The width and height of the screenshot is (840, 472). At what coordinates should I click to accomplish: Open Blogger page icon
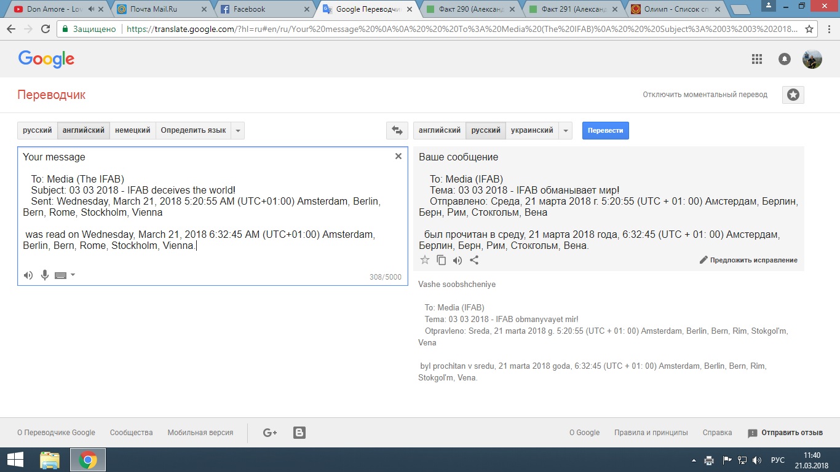pyautogui.click(x=299, y=433)
